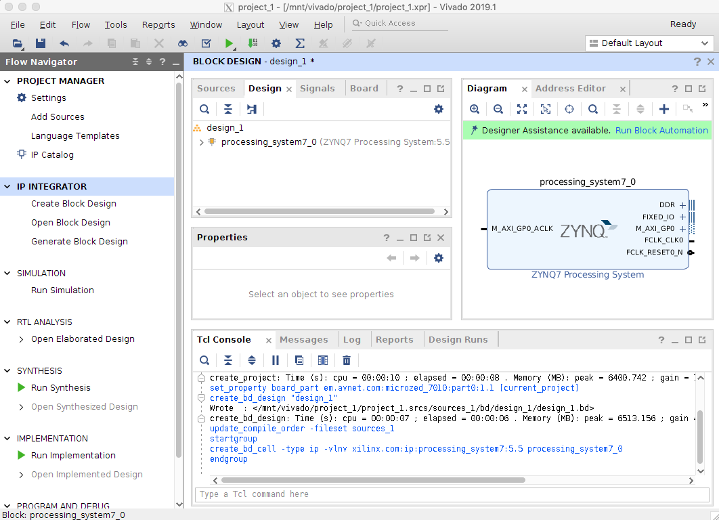Click the Flow Navigator vertical scrollbar
This screenshot has width=719, height=520.
[179, 271]
